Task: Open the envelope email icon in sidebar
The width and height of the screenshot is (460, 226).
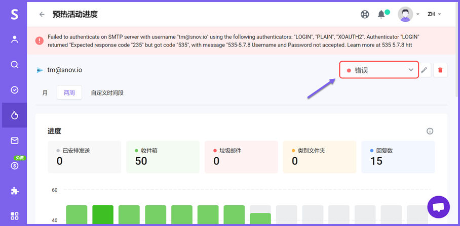Action: coord(14,141)
